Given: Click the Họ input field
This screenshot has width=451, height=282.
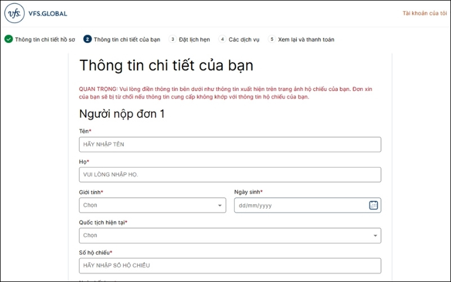Looking at the screenshot, I should click(230, 175).
